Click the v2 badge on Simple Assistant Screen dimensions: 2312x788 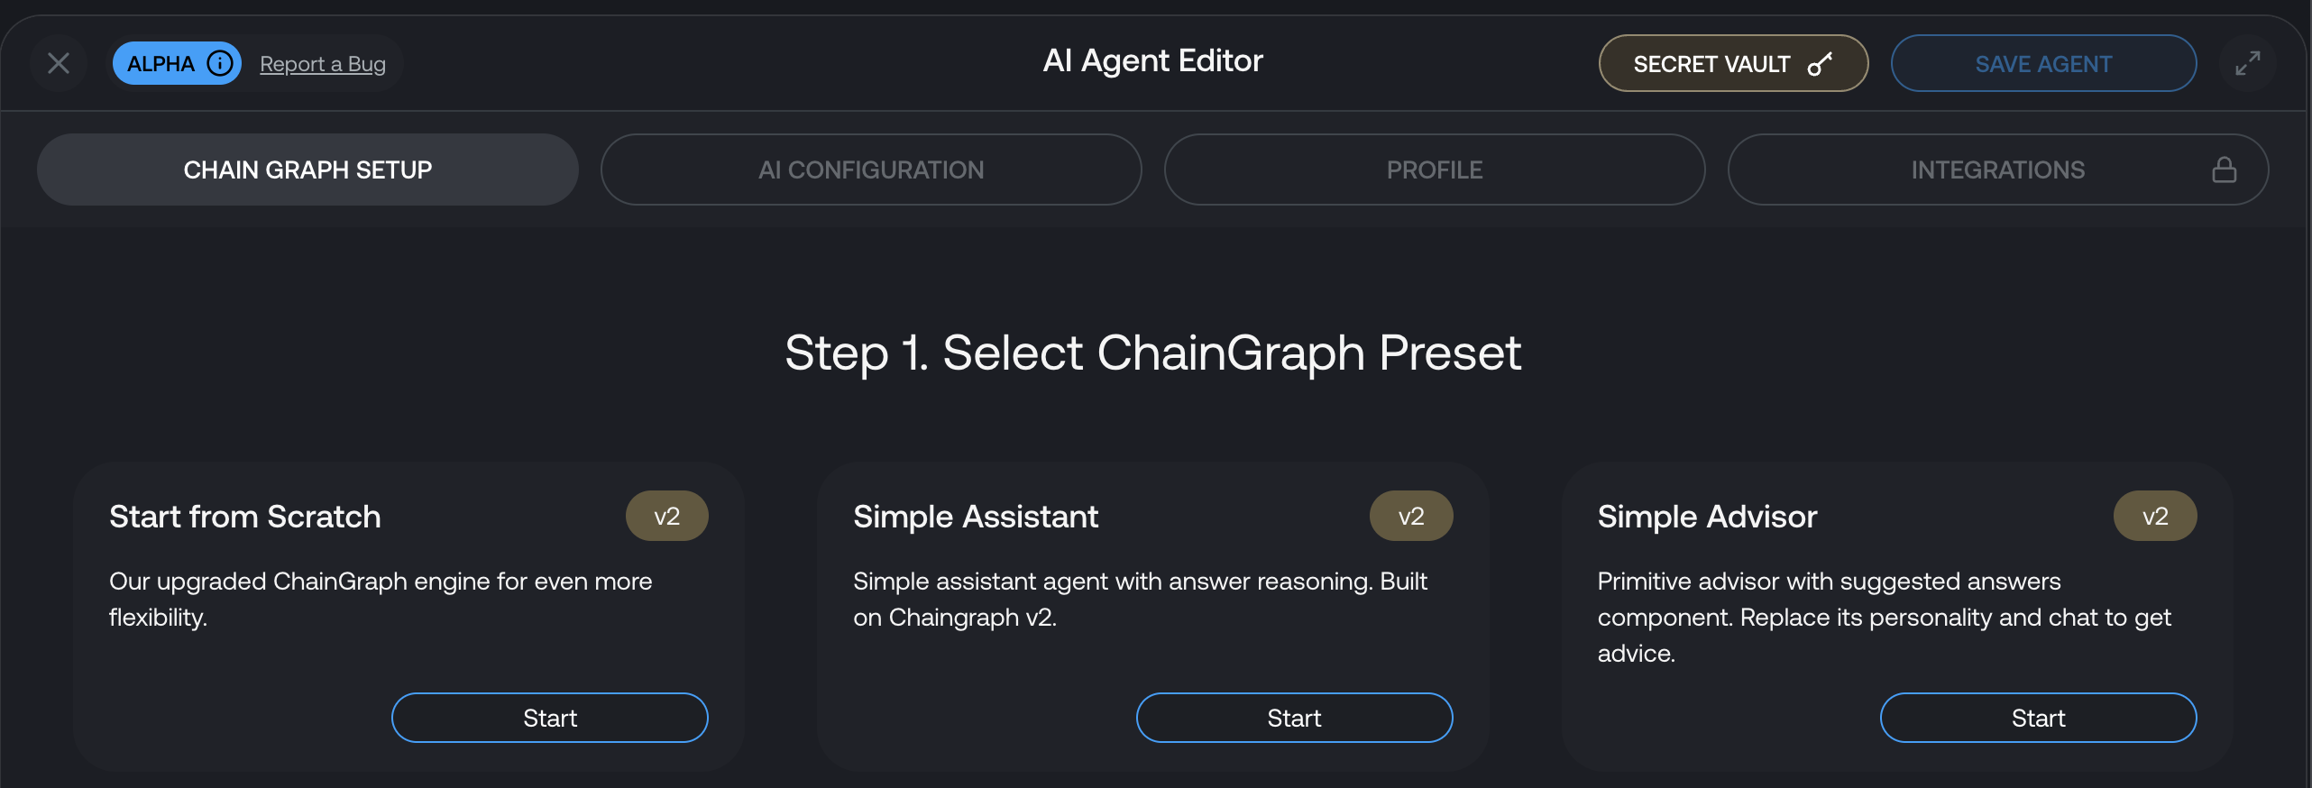(1411, 516)
